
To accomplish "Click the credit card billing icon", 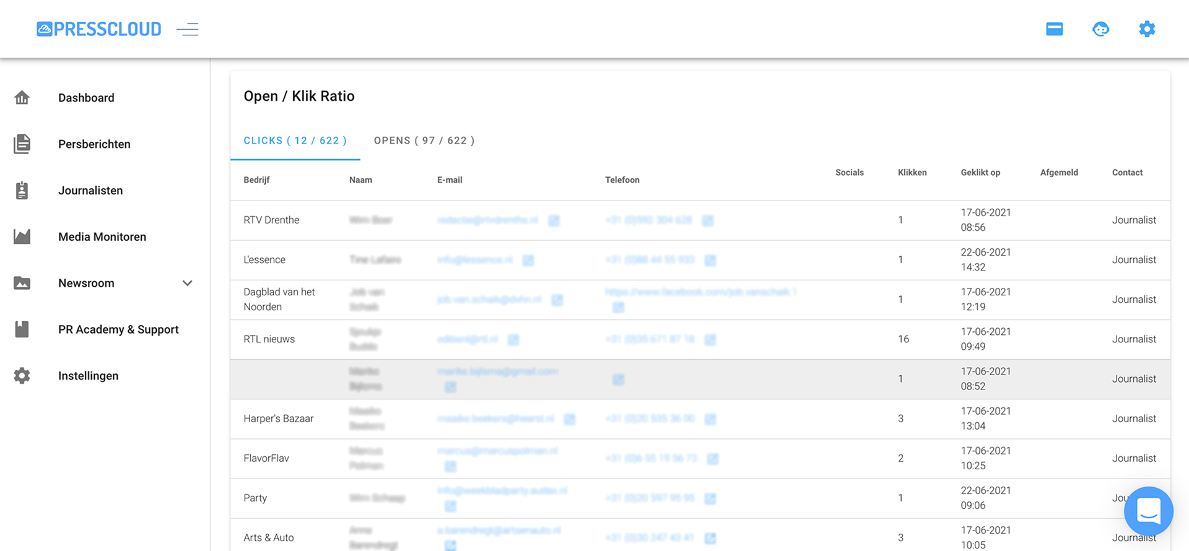I will click(x=1054, y=29).
